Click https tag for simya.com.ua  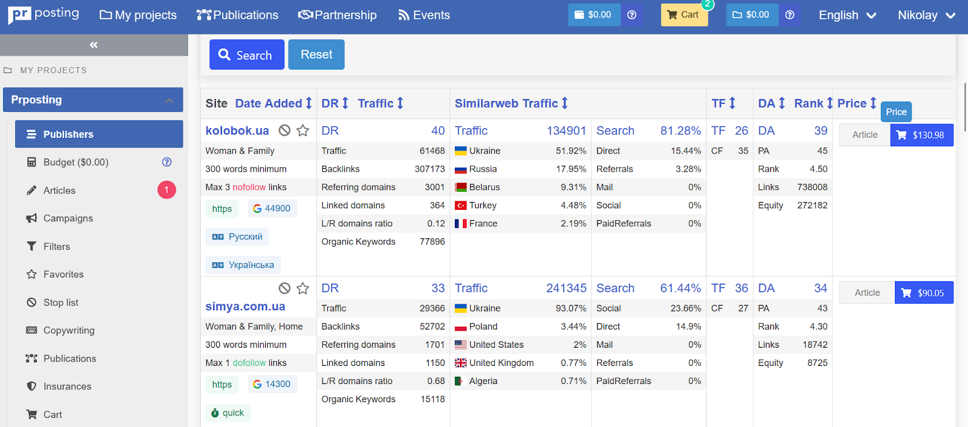coord(222,384)
